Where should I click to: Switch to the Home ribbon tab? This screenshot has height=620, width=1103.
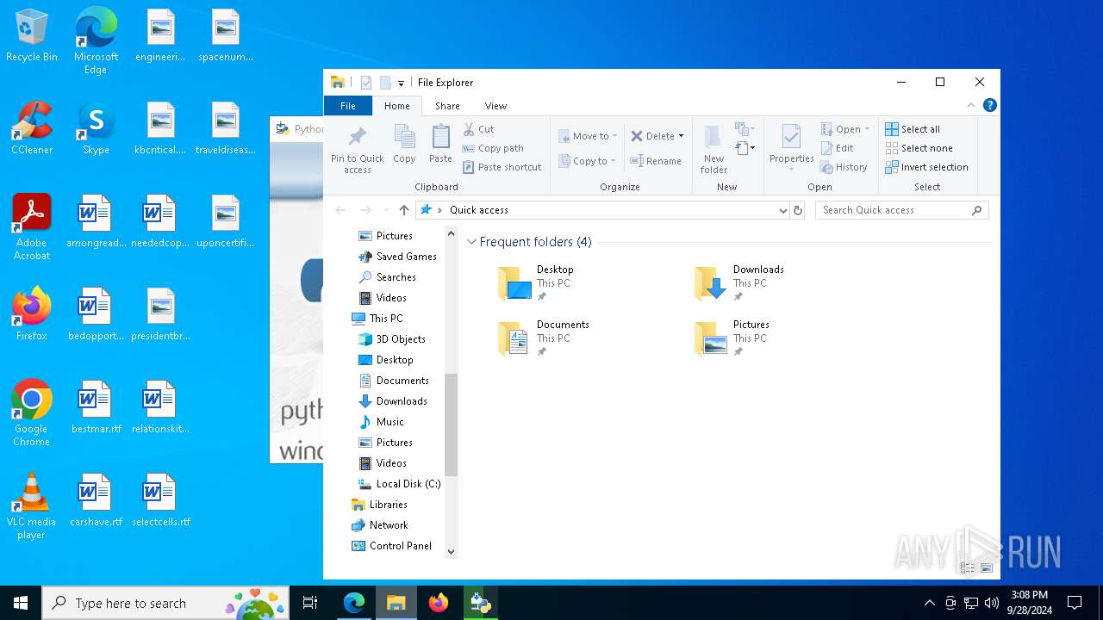[397, 106]
